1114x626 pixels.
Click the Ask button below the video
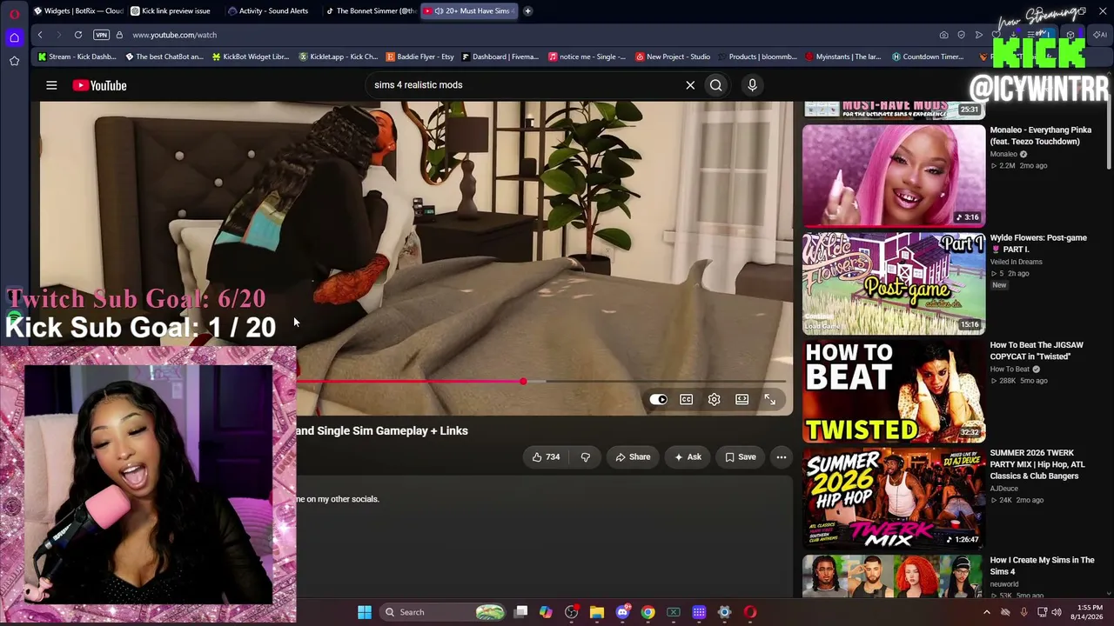pos(687,457)
